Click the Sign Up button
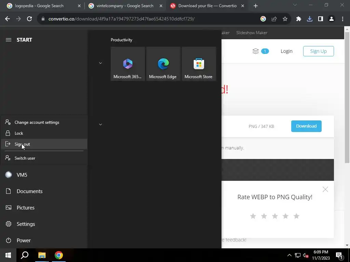The image size is (350, 262). tap(318, 51)
